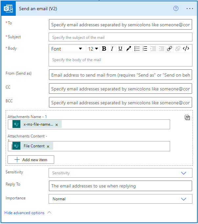Switch body editor to HTML code view
The height and width of the screenshot is (224, 198).
(186, 49)
